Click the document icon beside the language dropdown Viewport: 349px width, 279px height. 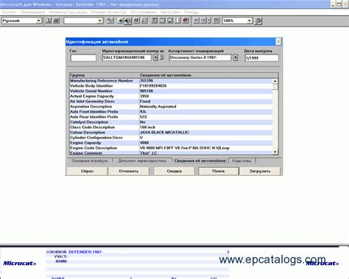point(49,21)
